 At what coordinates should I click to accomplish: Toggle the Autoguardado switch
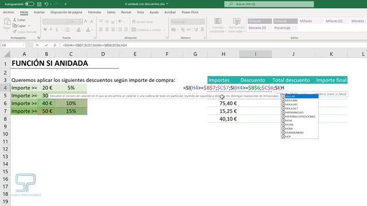click(x=29, y=4)
